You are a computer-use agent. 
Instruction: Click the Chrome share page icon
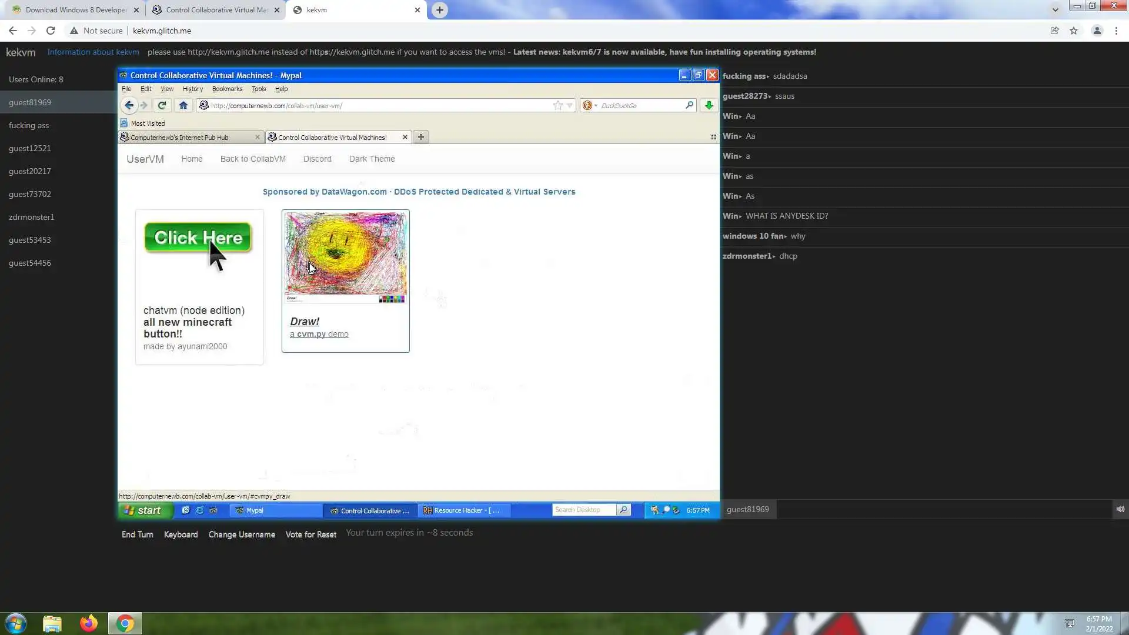(1054, 31)
